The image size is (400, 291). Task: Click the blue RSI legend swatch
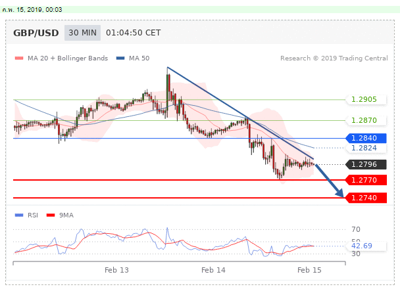[x=19, y=215]
